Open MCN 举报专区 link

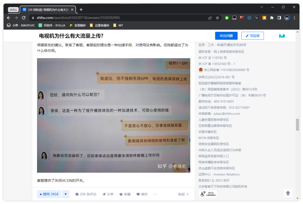tap(209, 138)
